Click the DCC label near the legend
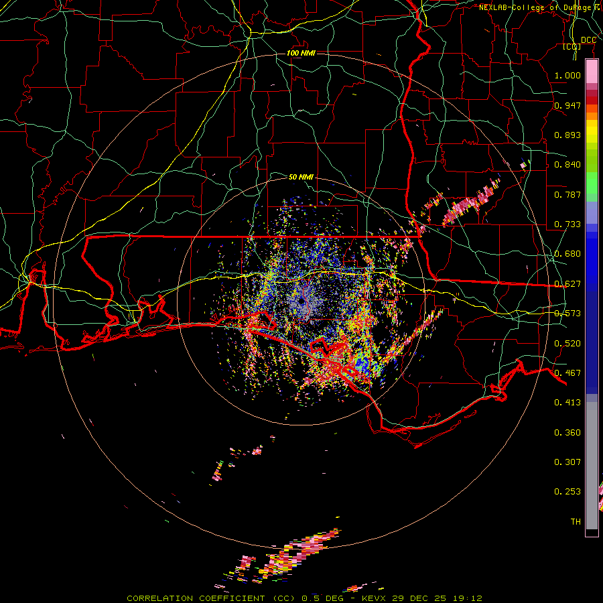This screenshot has height=603, width=603. point(588,40)
